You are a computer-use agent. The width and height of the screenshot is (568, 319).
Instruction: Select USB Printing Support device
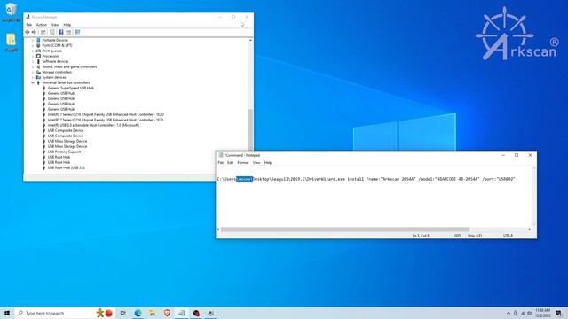coord(64,152)
